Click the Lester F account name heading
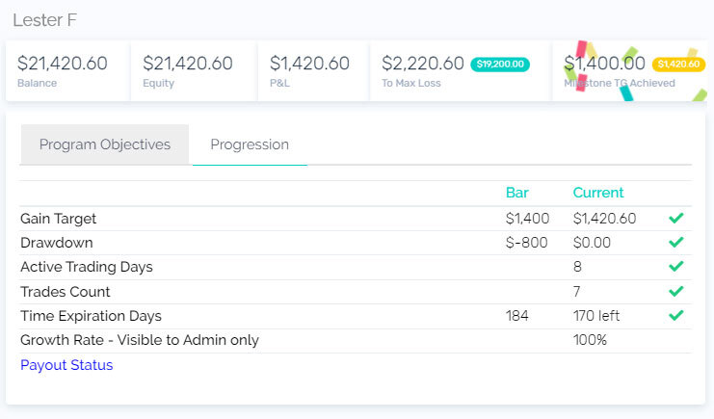 (x=45, y=19)
